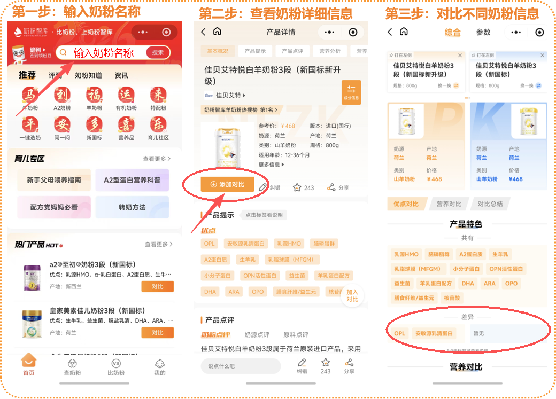Open the 营养分析 tab
Viewport: 556px width, 399px height.
tap(330, 51)
